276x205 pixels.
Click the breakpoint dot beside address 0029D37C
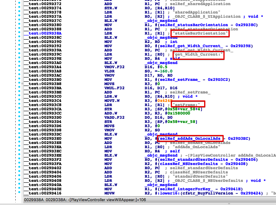[x=20, y=20]
